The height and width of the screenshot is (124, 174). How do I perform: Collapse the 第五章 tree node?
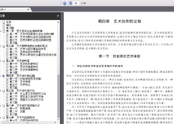(x=0, y=91)
